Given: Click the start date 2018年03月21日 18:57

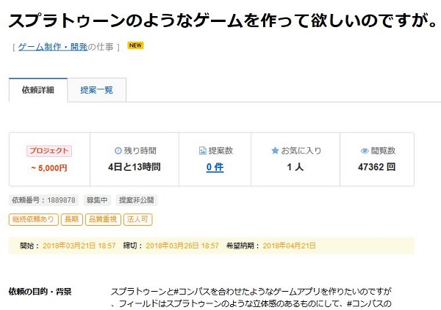Looking at the screenshot, I should coord(79,246).
